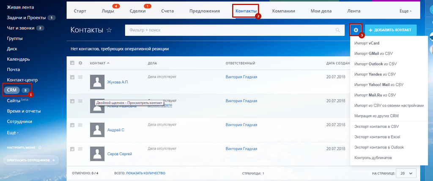Open the Показать количество link
433x181 pixels.
click(x=145, y=173)
